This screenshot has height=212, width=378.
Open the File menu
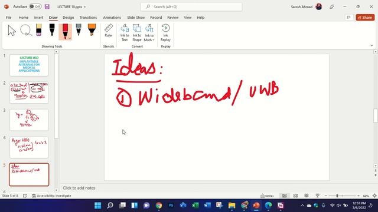point(9,18)
